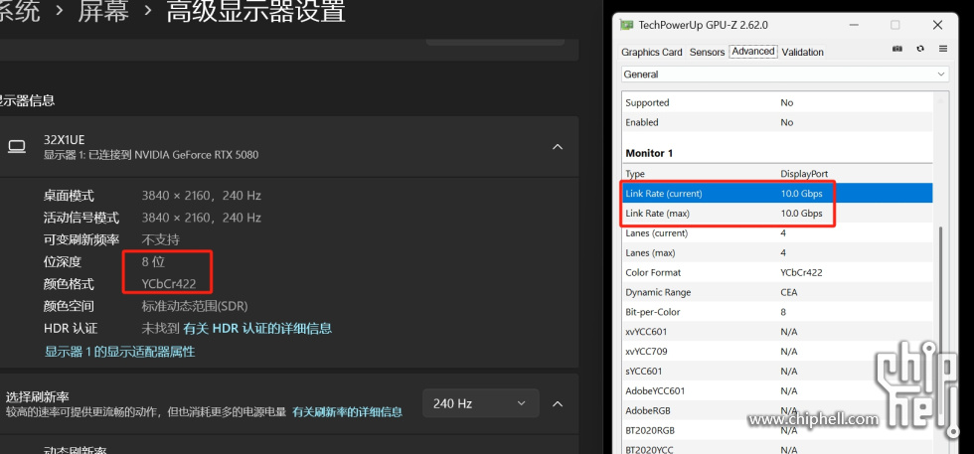The width and height of the screenshot is (974, 454).
Task: Click 颜色格式 YCbCr422 value in settings
Action: click(x=169, y=284)
